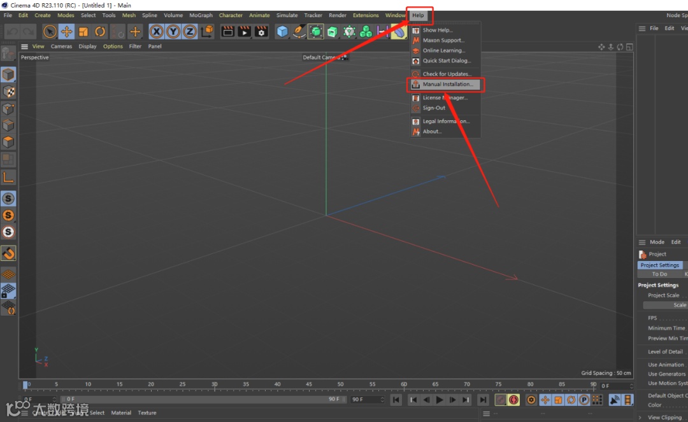Open the Material menu in material manager
688x422 pixels.
coord(121,413)
